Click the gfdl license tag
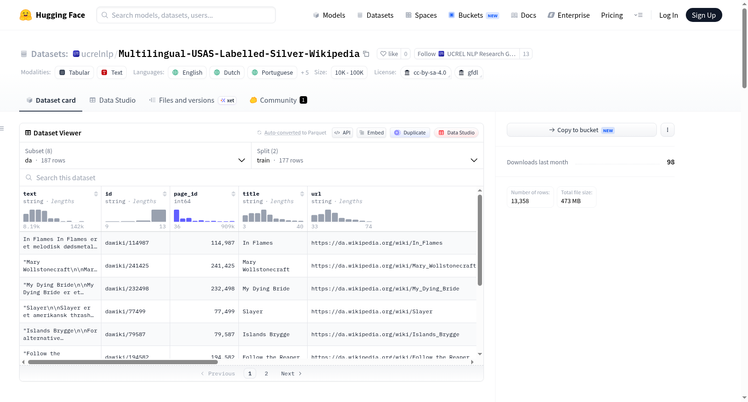The image size is (748, 402). pyautogui.click(x=468, y=72)
